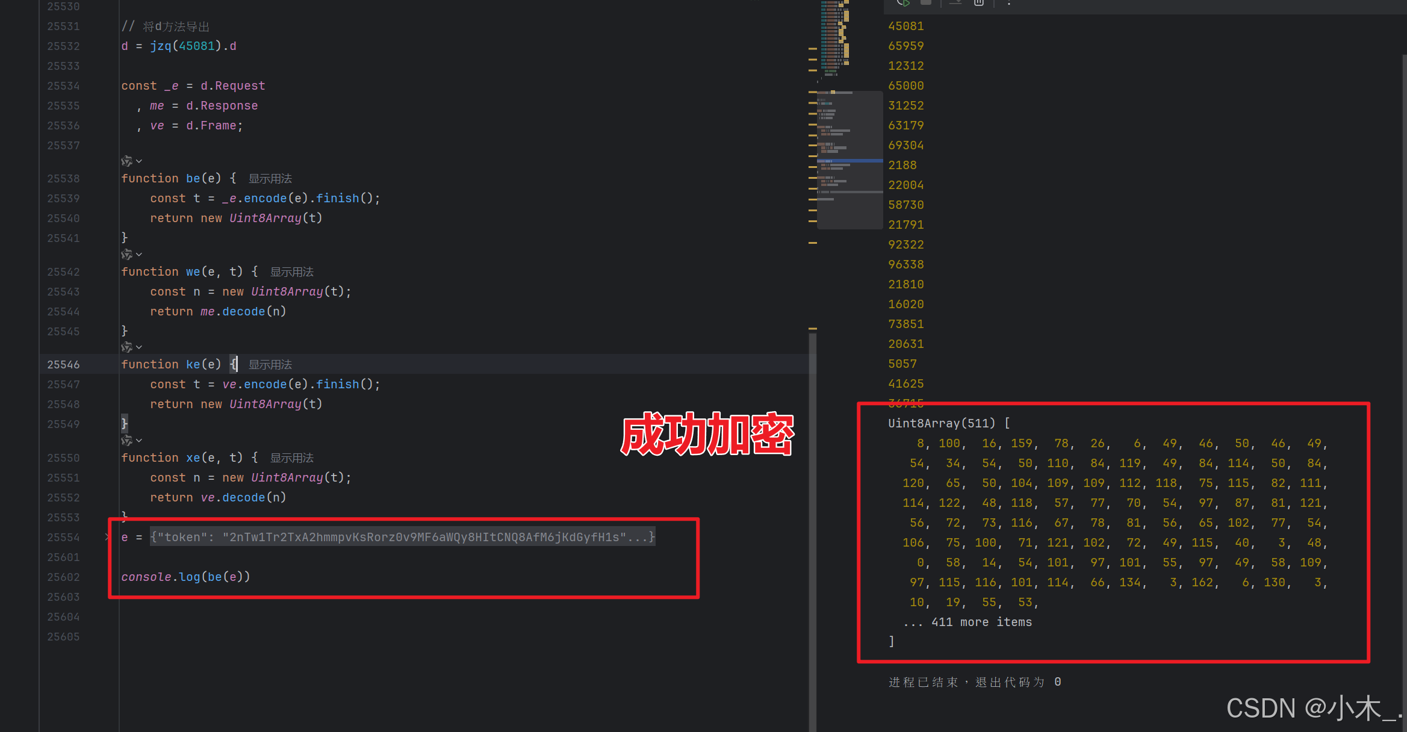The image size is (1407, 732).
Task: Clear console output with the trash icon
Action: (979, 2)
